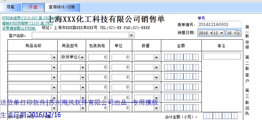Screen dimensions: 262x120
Task: Click first row 金额 digit grid
Action: pos(182,57)
